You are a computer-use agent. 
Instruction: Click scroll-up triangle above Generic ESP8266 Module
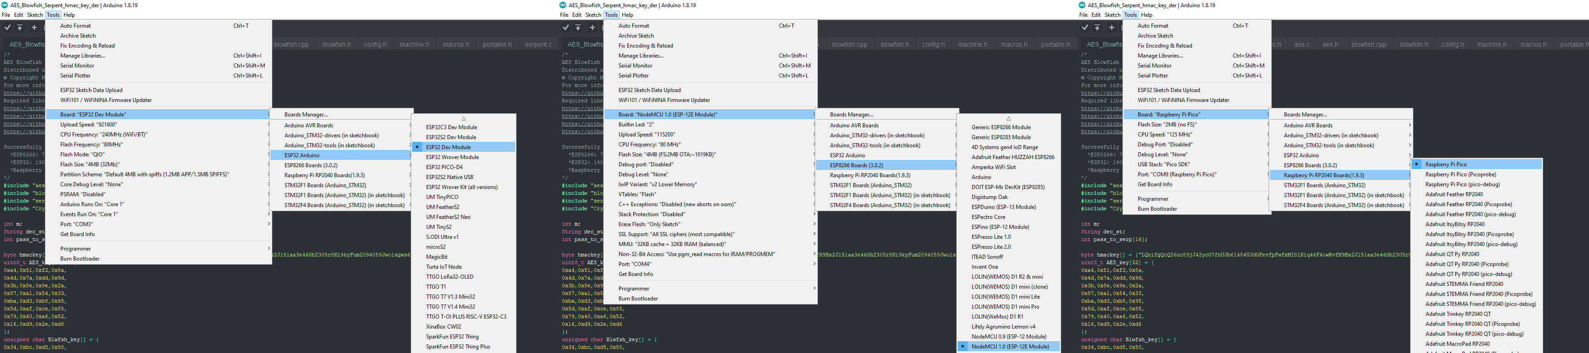1008,118
